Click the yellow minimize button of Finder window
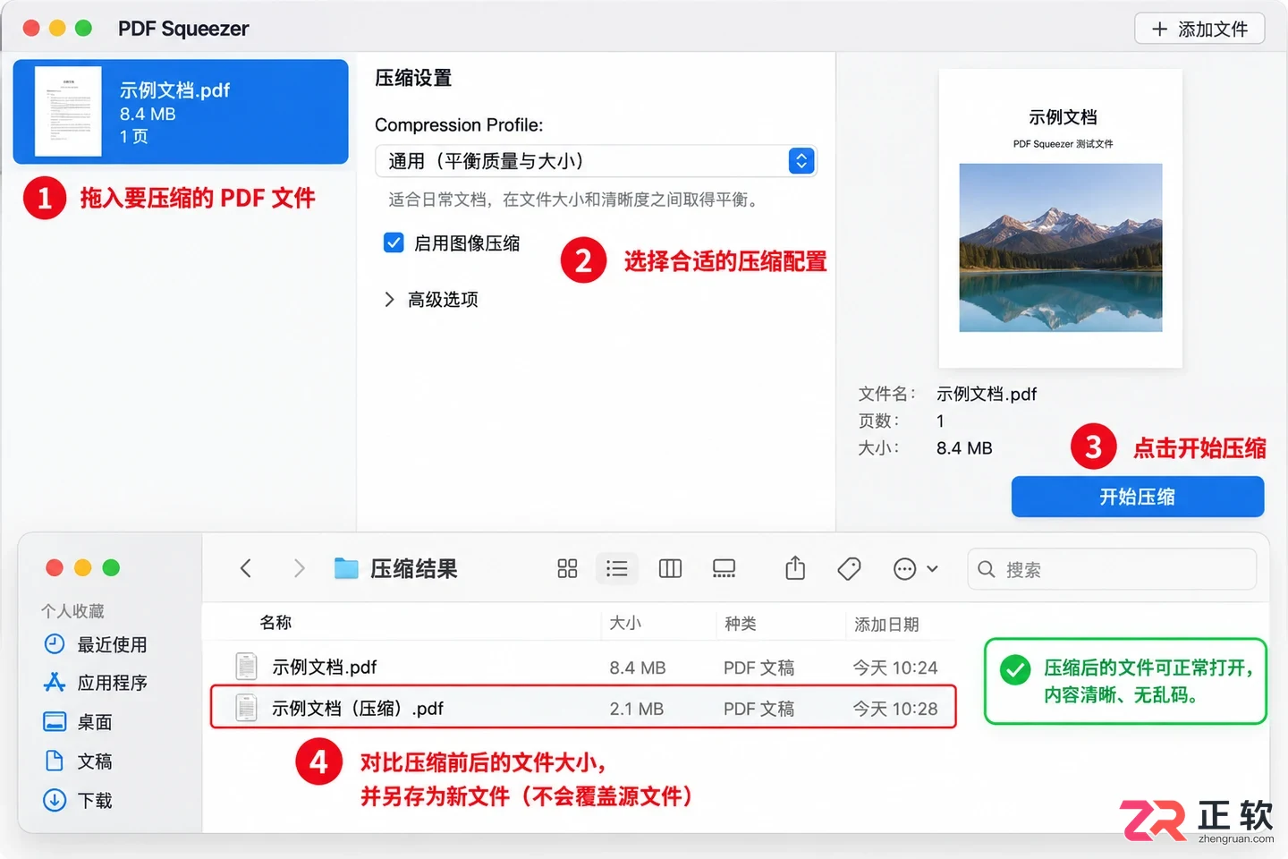Screen dimensions: 1288x859 83,567
